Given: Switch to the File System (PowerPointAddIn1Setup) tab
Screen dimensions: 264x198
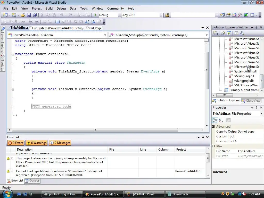Looking at the screenshot, I should (58, 28).
